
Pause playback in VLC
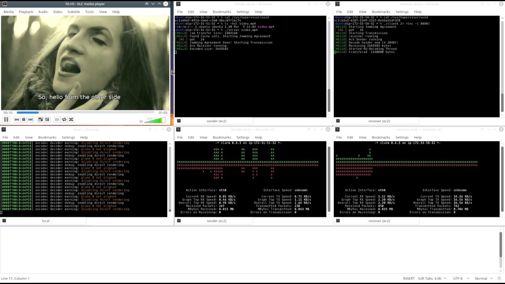[6, 120]
